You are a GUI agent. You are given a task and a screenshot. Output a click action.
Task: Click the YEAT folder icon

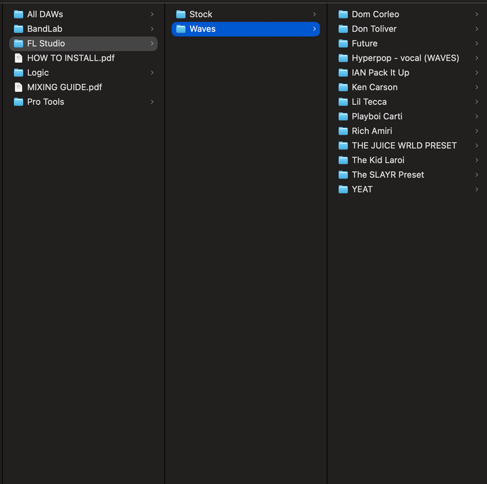pyautogui.click(x=343, y=189)
